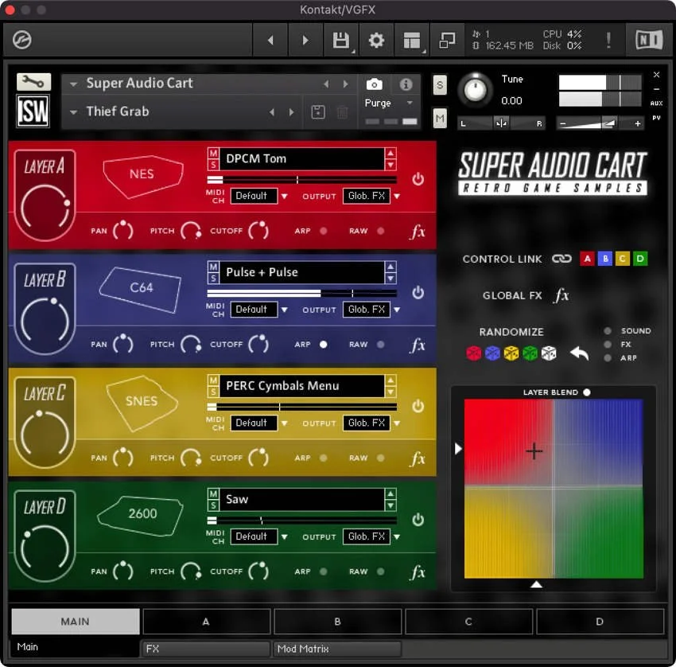The height and width of the screenshot is (667, 676).
Task: Enable RAW on Layer C
Action: coord(381,458)
